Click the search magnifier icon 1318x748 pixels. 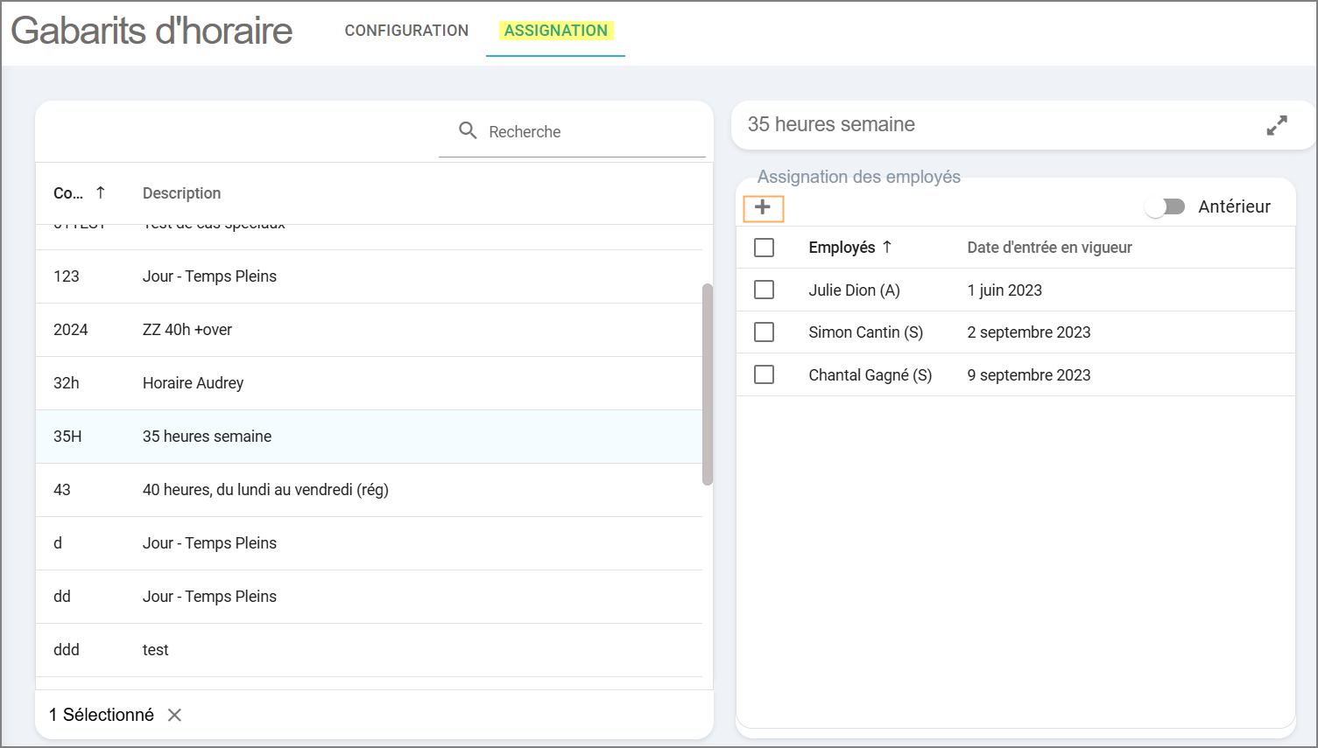pyautogui.click(x=468, y=131)
